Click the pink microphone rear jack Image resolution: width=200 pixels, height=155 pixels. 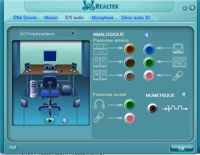click(149, 75)
